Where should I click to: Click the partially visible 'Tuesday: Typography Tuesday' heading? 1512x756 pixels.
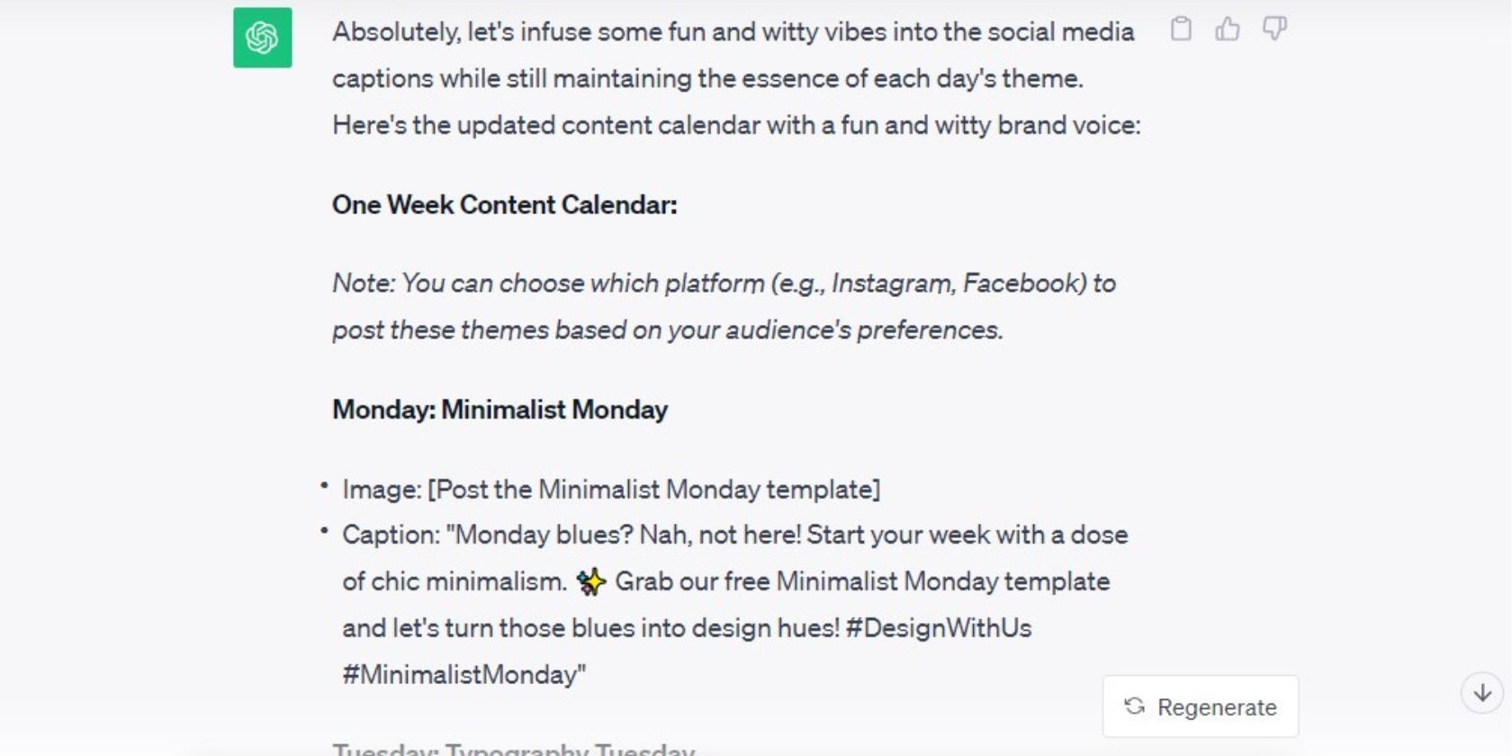tap(513, 749)
